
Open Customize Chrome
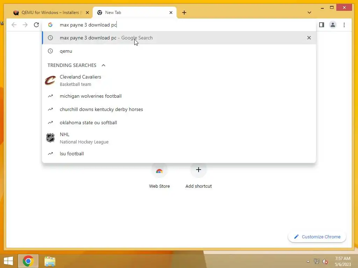click(317, 237)
